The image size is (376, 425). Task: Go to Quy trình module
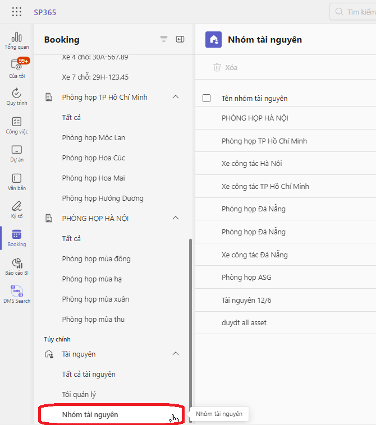[x=17, y=96]
